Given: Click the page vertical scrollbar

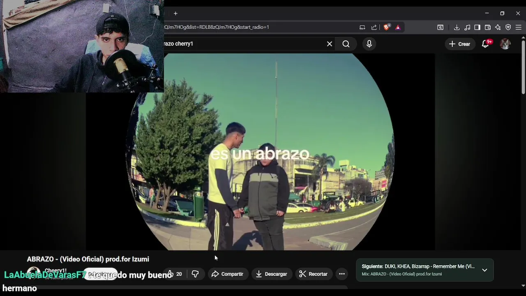Looking at the screenshot, I should (523, 67).
